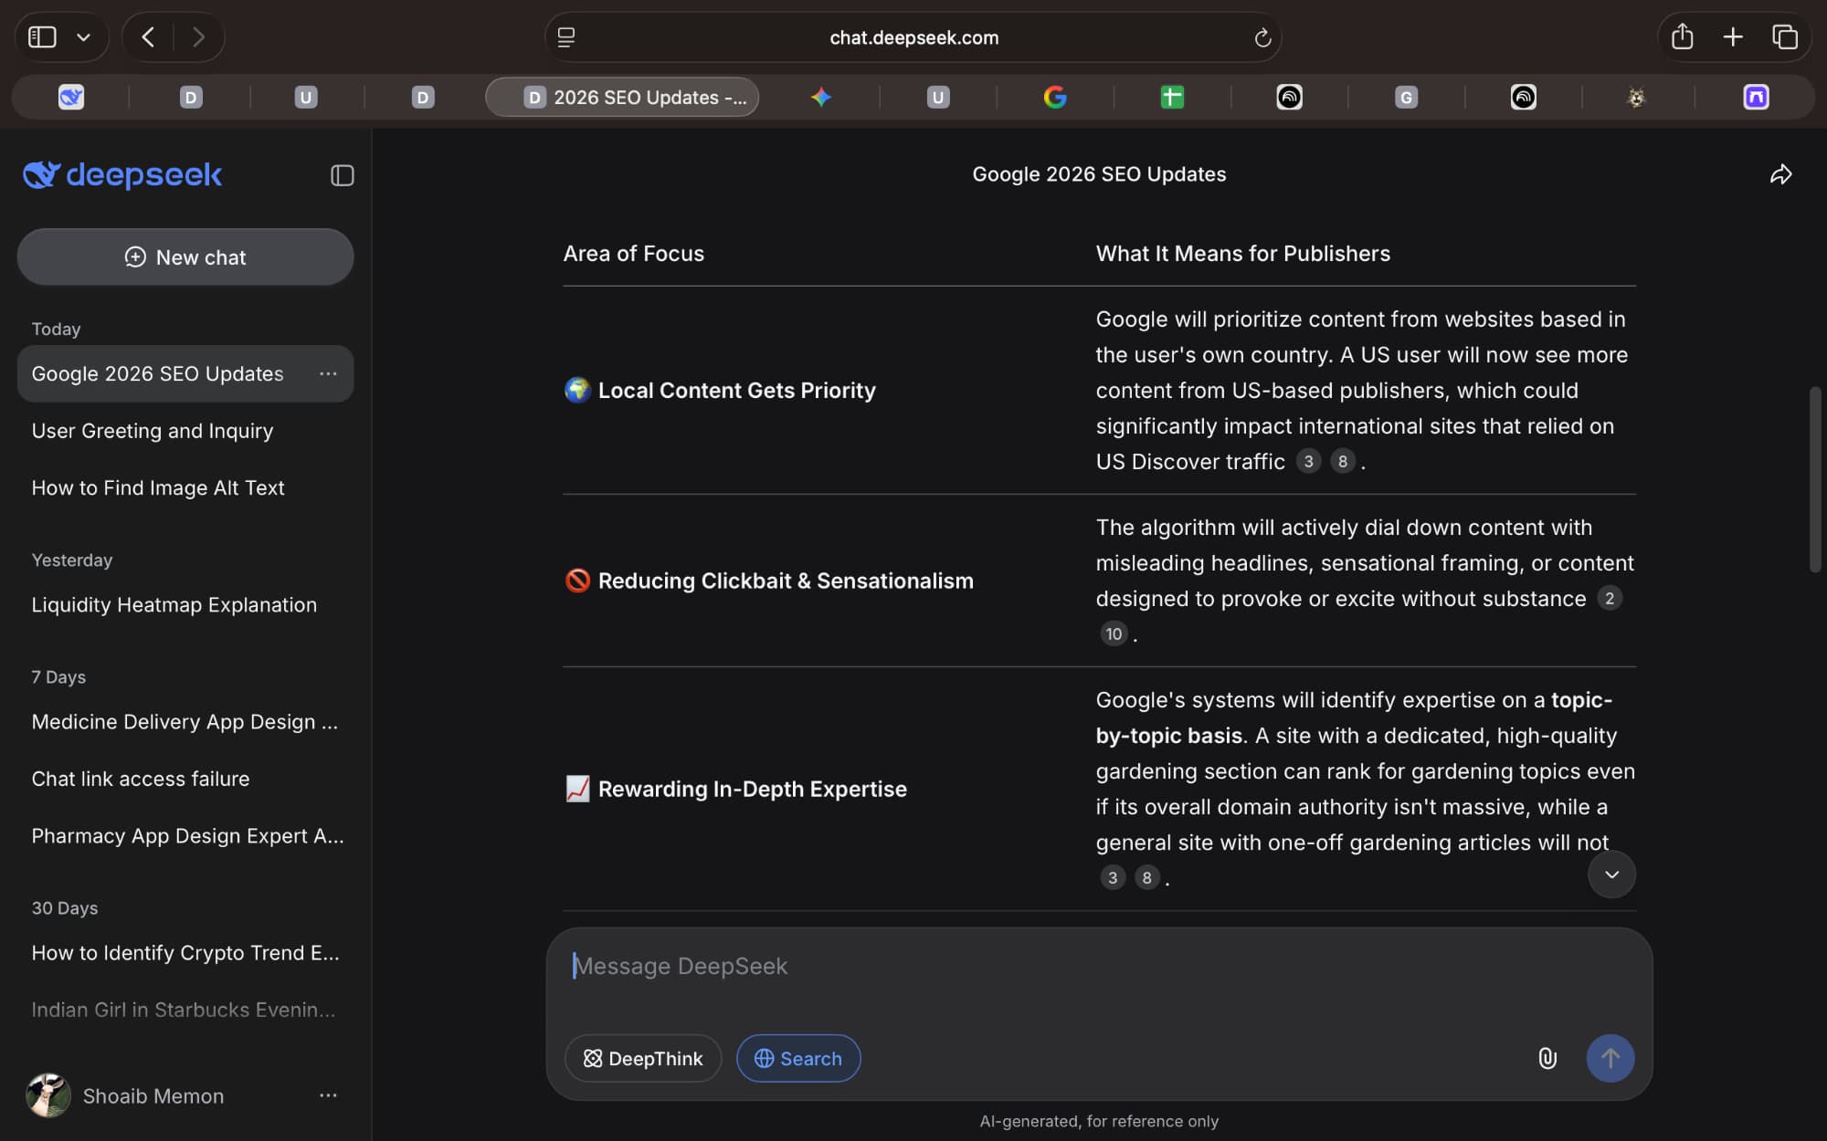Open Shoaib Memon account menu dots
This screenshot has width=1827, height=1141.
pos(328,1095)
